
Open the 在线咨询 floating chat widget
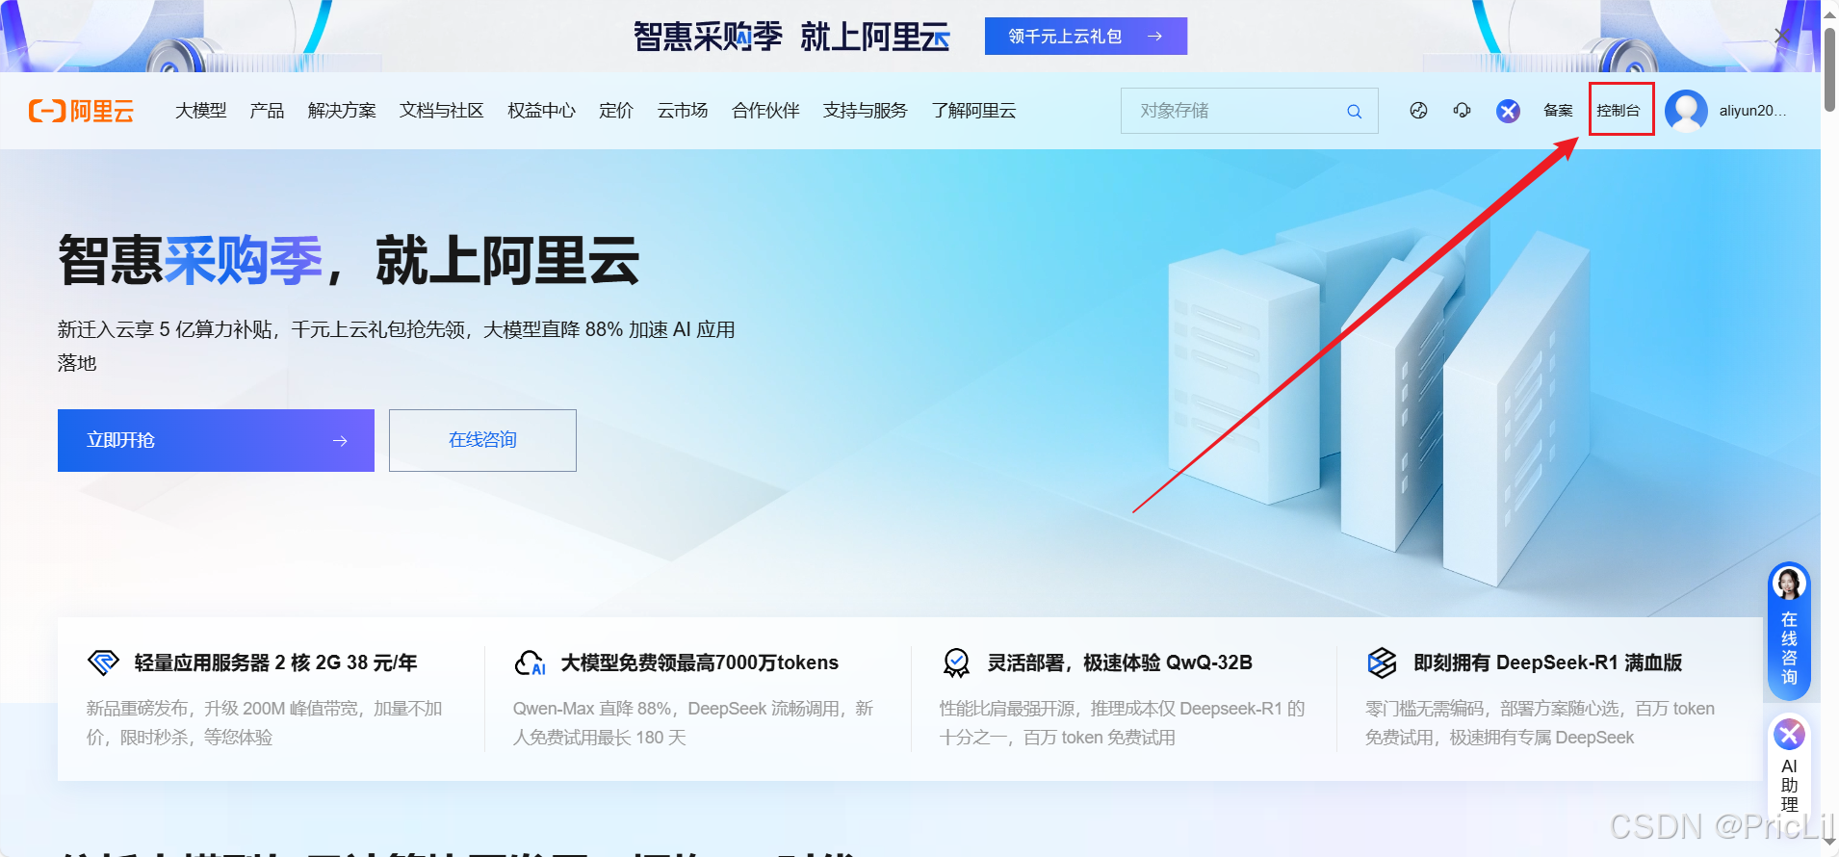[x=1789, y=632]
